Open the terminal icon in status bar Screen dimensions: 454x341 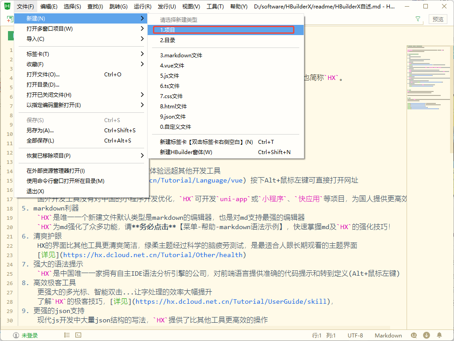(78, 335)
